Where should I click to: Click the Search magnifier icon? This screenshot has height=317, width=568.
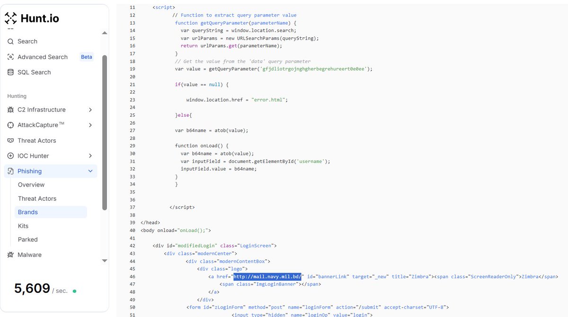[x=10, y=42]
